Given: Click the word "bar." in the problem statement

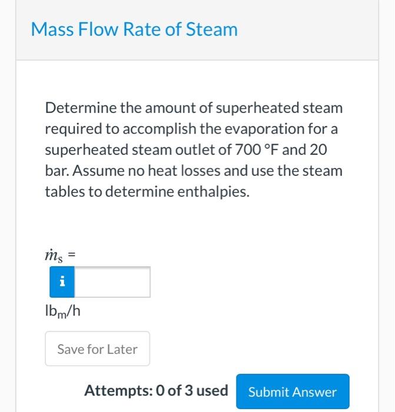Looking at the screenshot, I should (56, 171).
